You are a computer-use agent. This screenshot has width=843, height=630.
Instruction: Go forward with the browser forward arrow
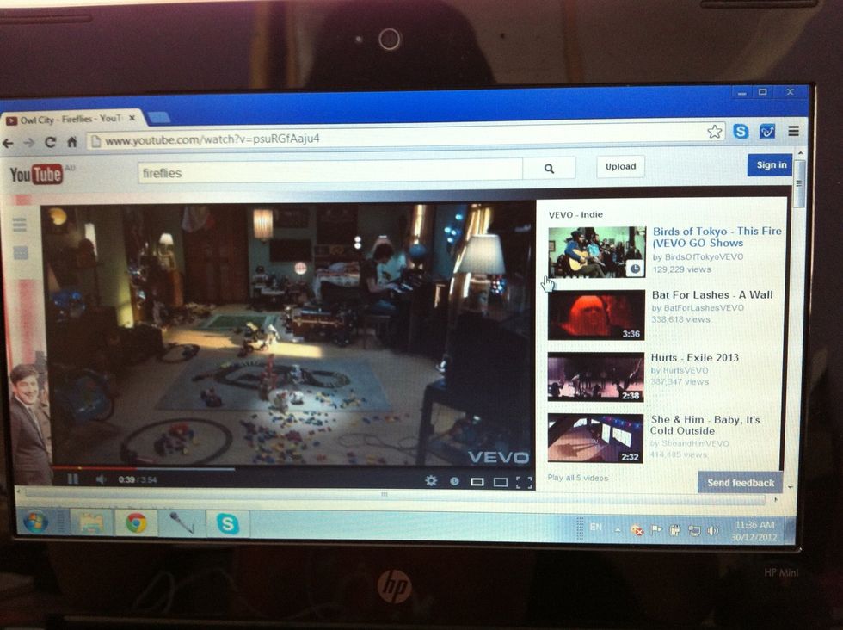pos(29,143)
